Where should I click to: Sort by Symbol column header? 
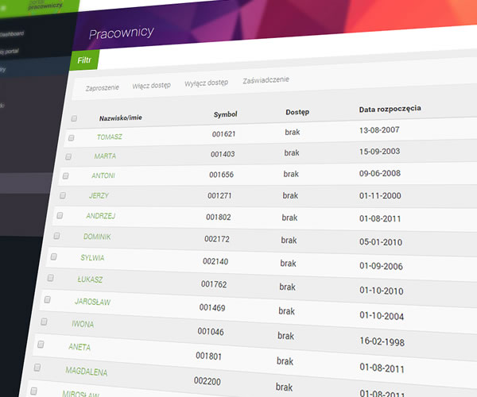[x=226, y=114]
